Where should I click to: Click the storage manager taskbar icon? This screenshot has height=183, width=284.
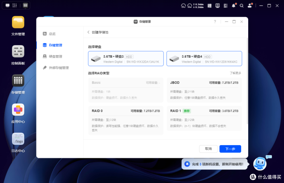(25, 6)
